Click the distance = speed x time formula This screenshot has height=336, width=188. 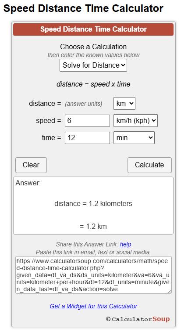(93, 84)
